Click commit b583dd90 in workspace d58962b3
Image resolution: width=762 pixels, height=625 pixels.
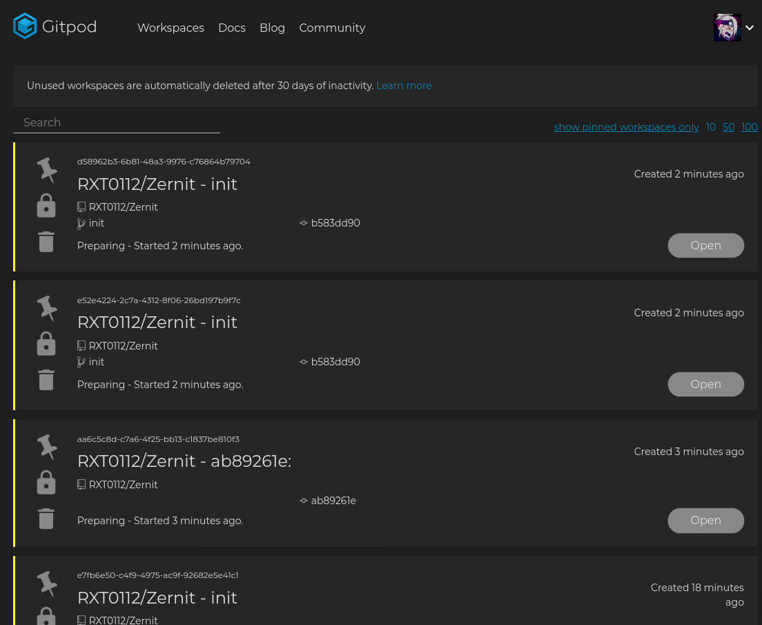click(x=335, y=223)
